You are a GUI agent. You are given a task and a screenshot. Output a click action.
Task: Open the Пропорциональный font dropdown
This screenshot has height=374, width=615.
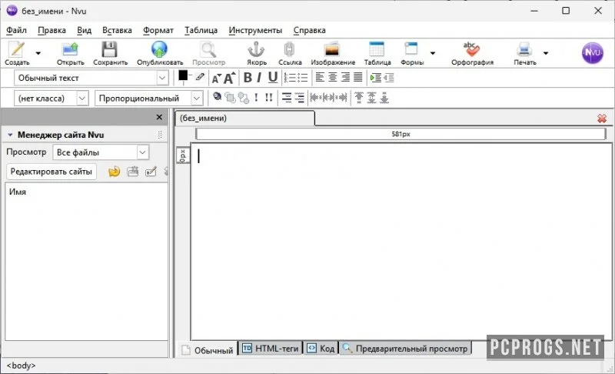[149, 98]
